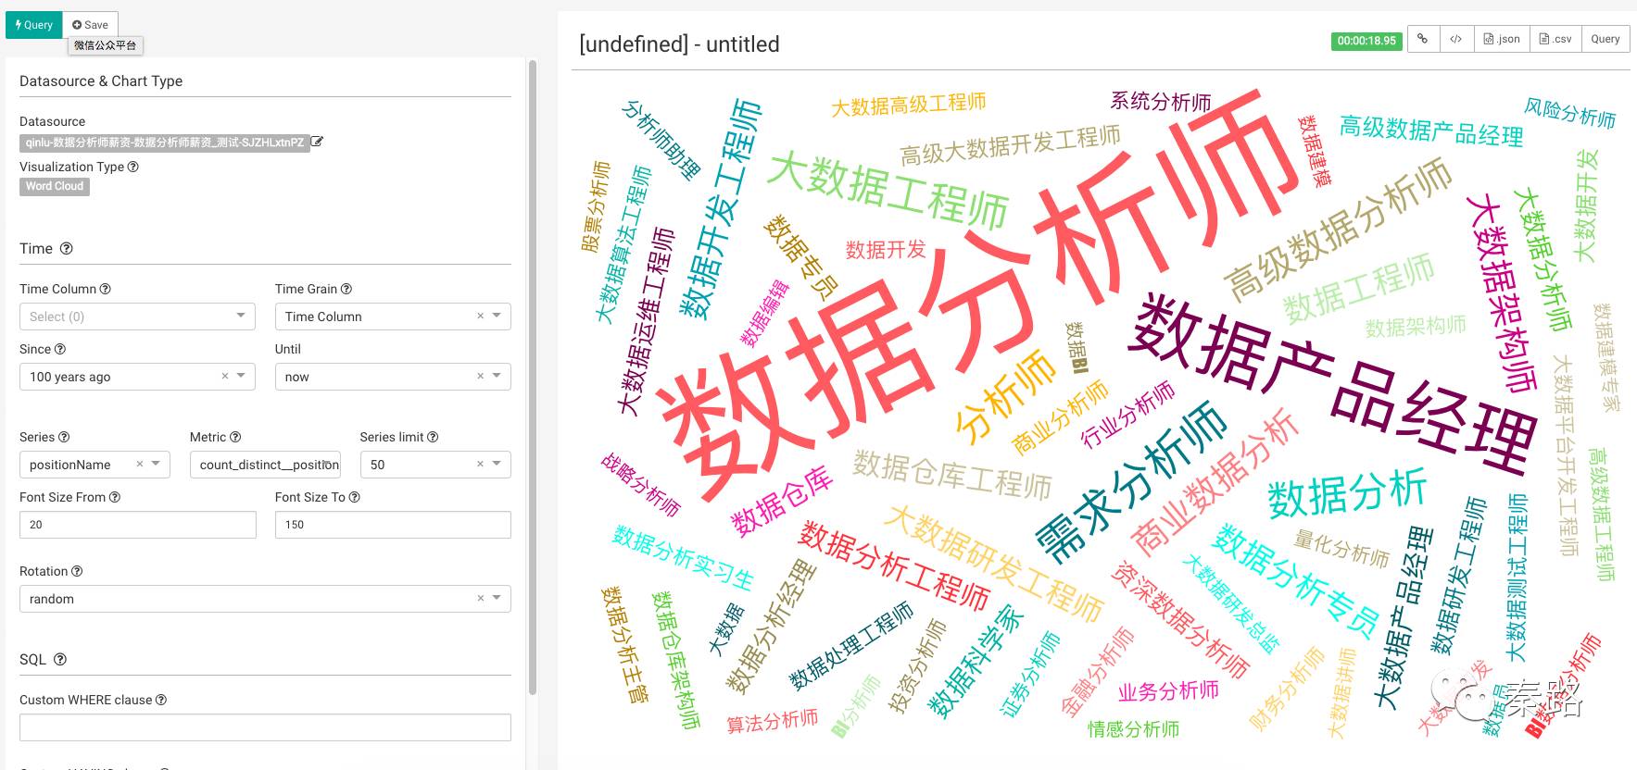Clear the Until value 'now'
The image size is (1637, 770).
pyautogui.click(x=480, y=377)
